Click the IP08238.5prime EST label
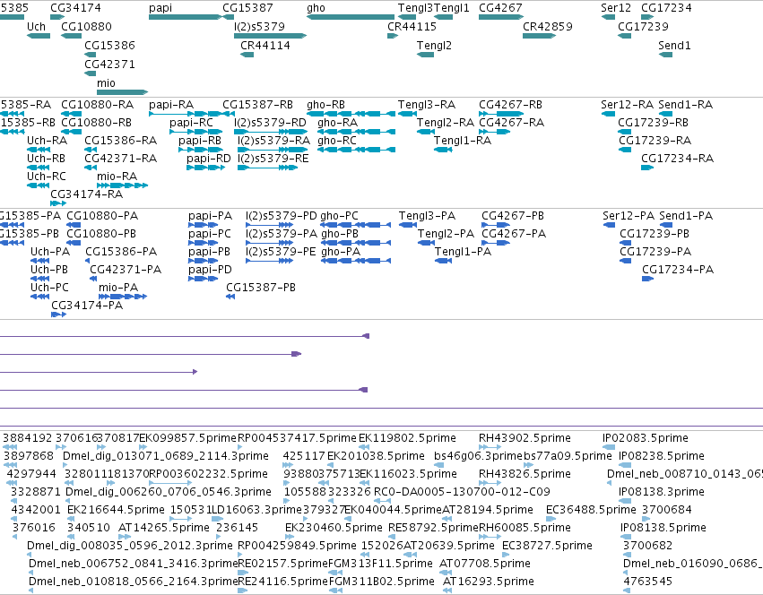 [x=662, y=456]
